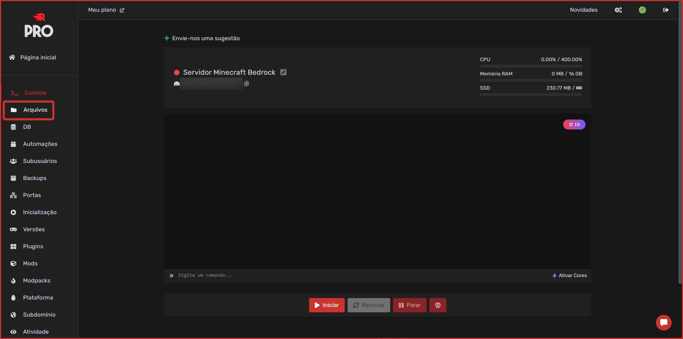Viewport: 683px width, 339px height.
Task: Open the Página inicial menu item
Action: (x=33, y=57)
